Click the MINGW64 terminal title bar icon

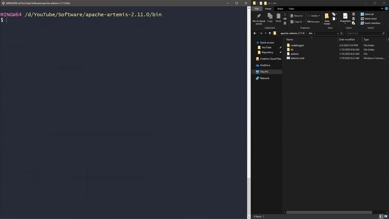pos(3,3)
